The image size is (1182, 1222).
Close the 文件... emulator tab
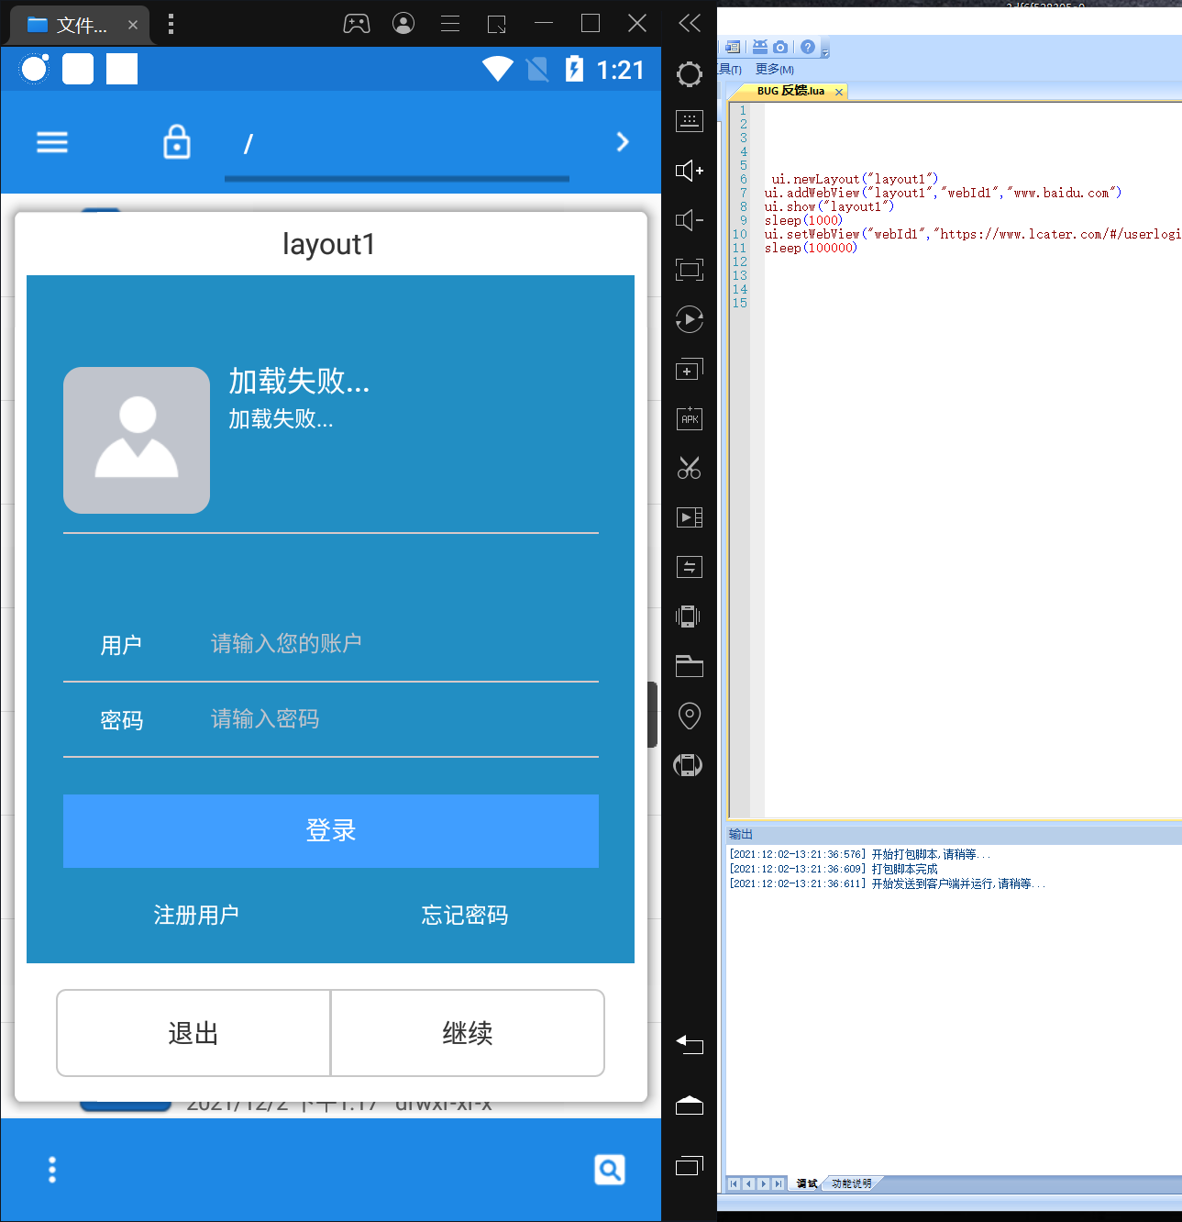point(133,25)
